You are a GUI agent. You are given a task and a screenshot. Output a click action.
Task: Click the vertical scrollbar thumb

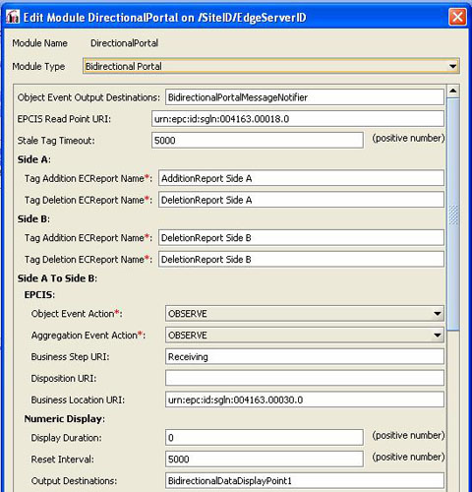click(x=453, y=215)
